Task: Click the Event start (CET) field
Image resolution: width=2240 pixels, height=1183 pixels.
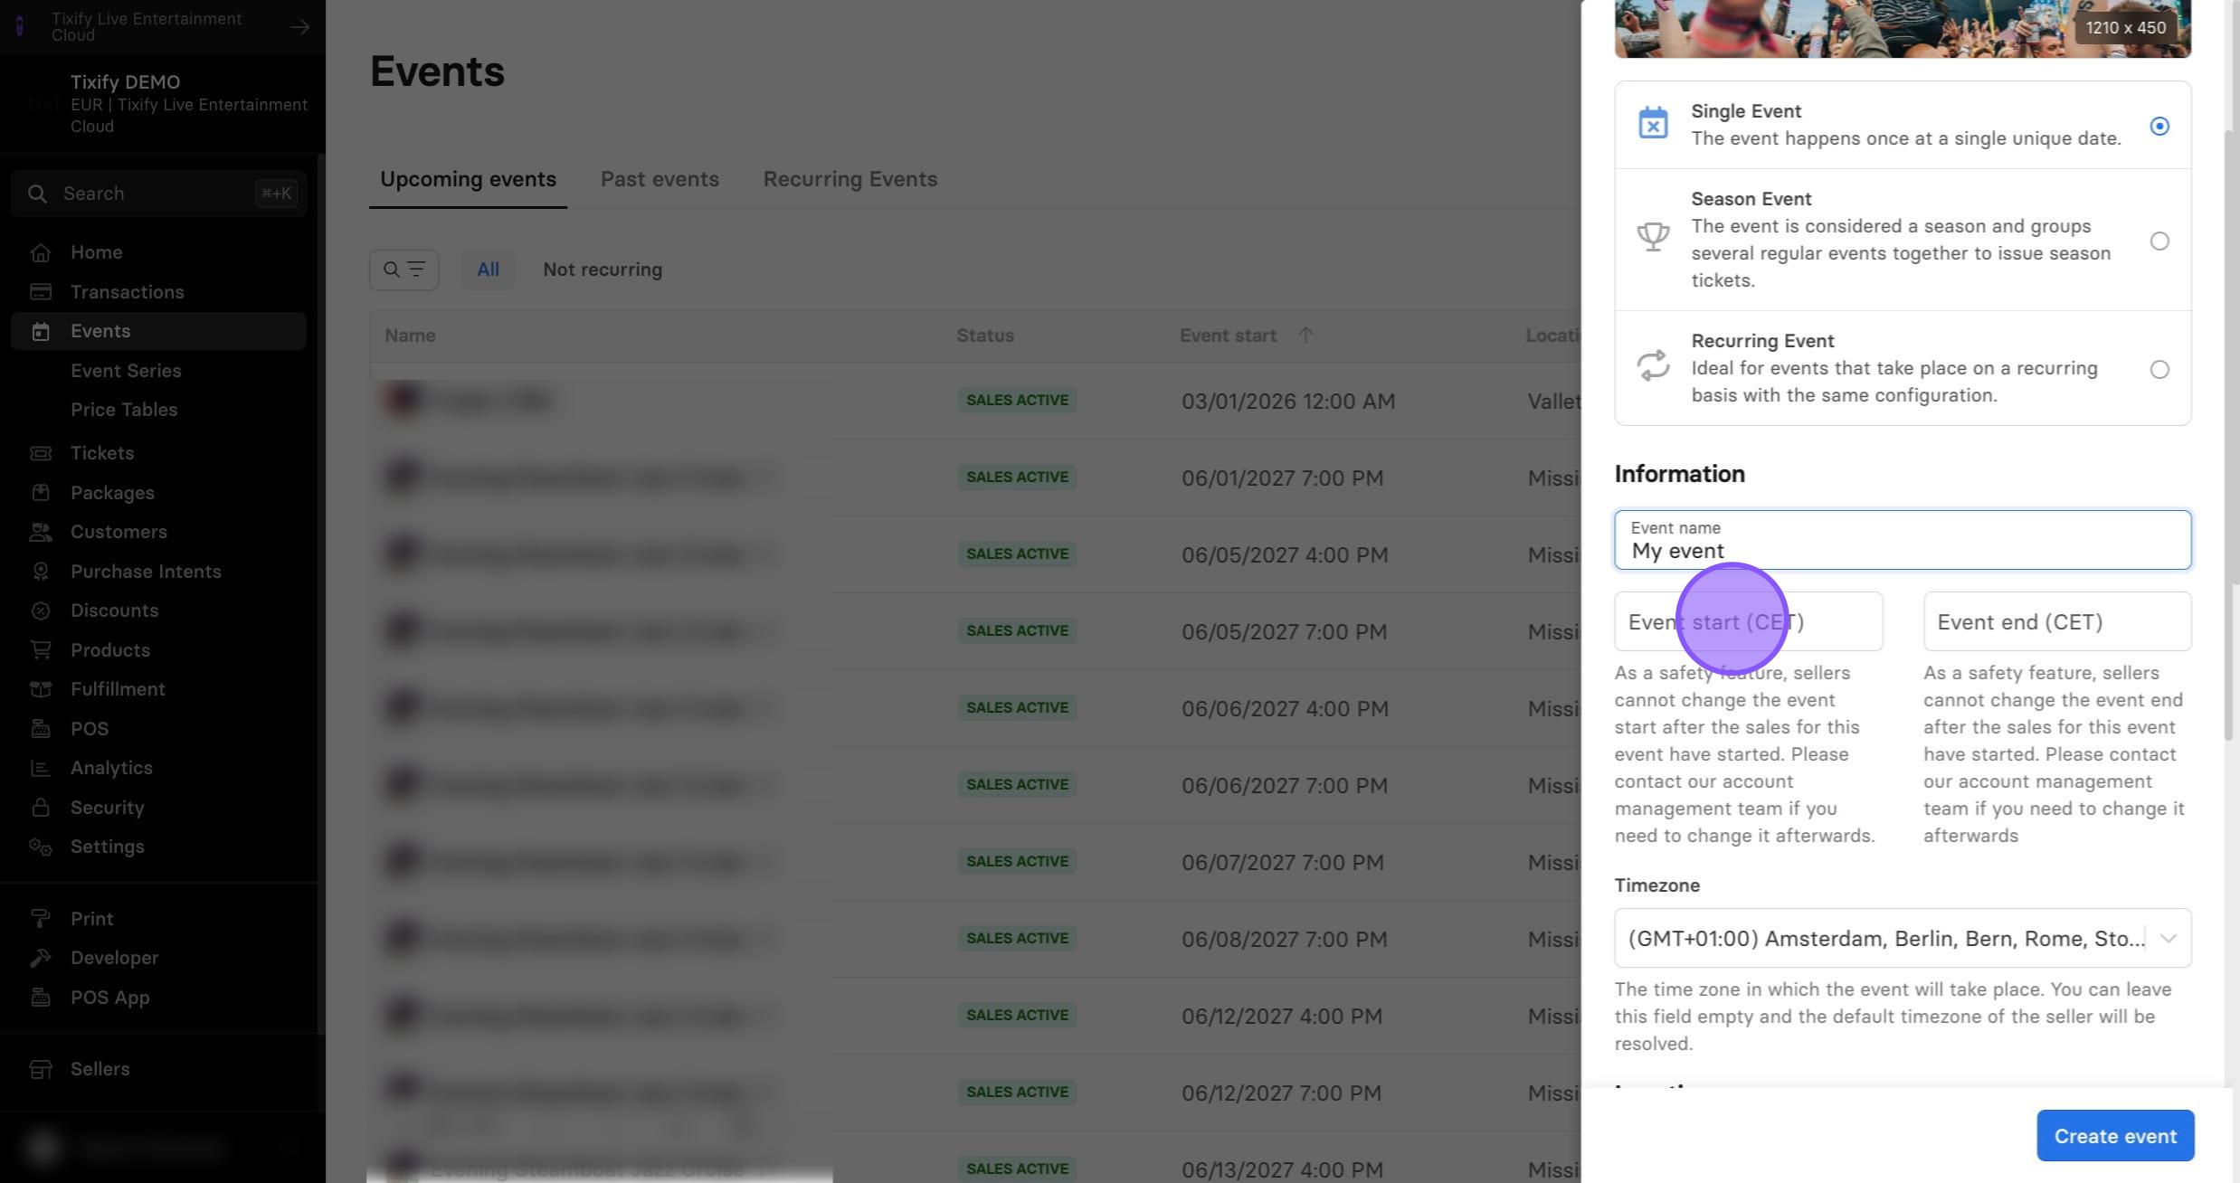Action: click(1749, 621)
